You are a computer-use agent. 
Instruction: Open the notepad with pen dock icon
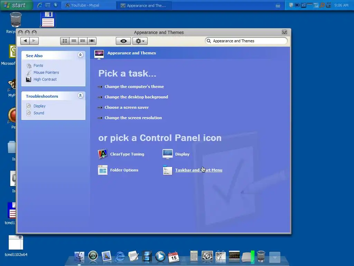pos(133,257)
